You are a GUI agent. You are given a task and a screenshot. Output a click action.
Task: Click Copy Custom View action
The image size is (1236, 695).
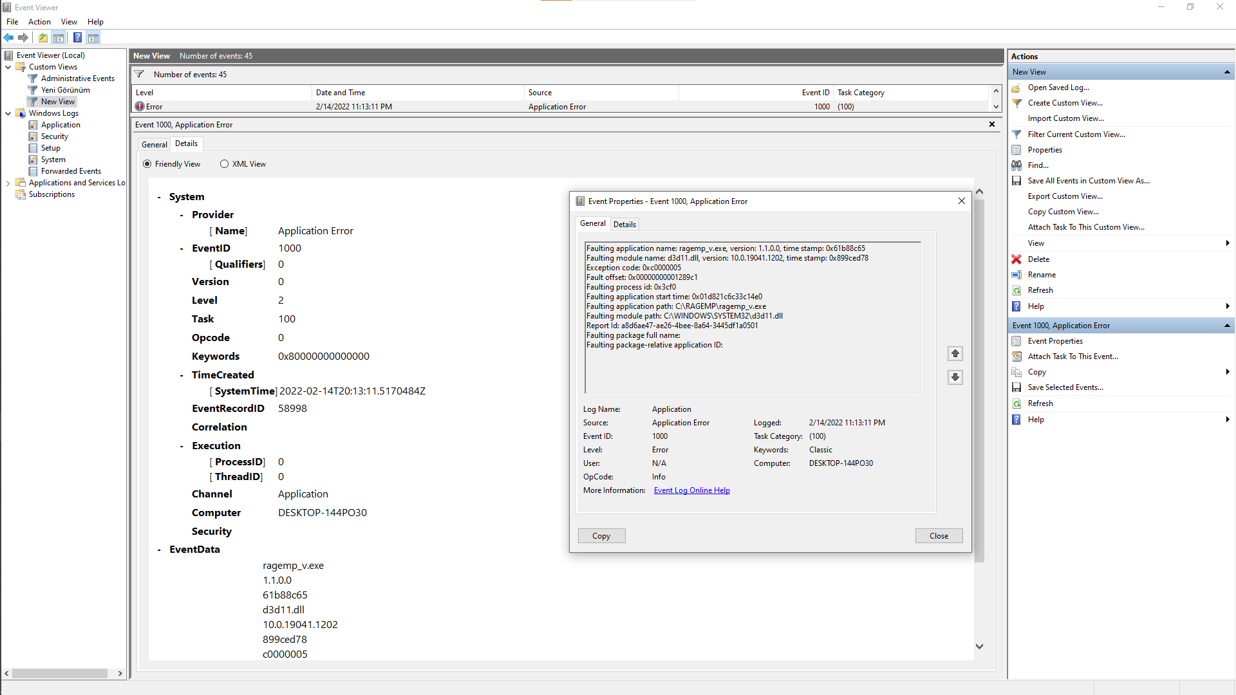click(1063, 212)
